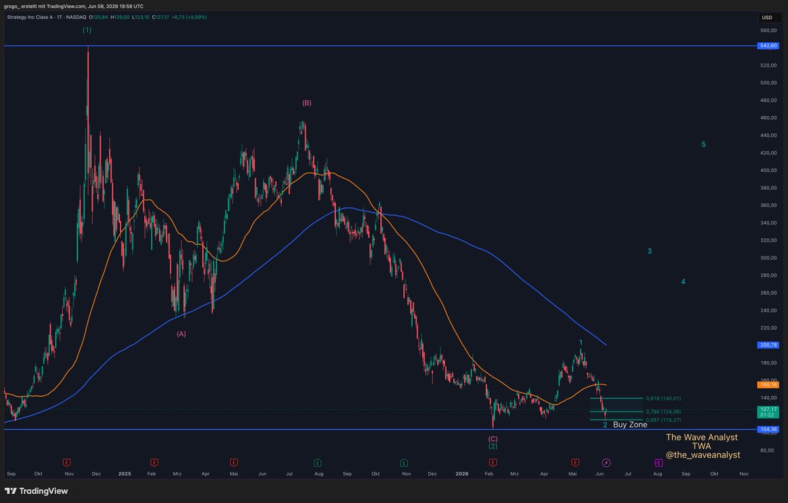Click the 2026 year label on time axis
788x503 pixels.
[x=462, y=473]
